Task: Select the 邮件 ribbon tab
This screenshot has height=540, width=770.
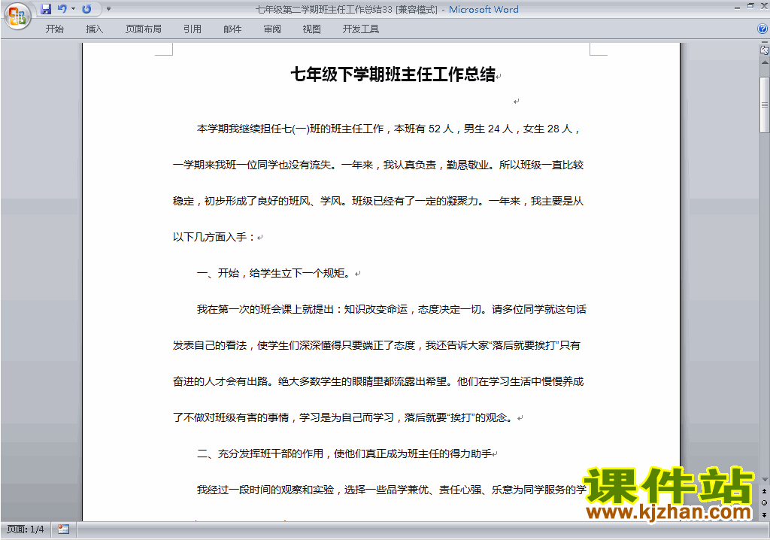Action: click(x=232, y=29)
